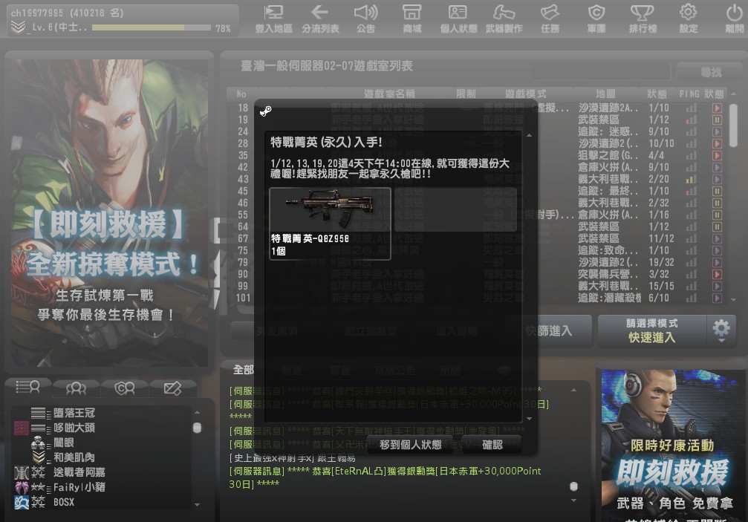
Task: Open the 商城 shop icon
Action: (x=412, y=18)
